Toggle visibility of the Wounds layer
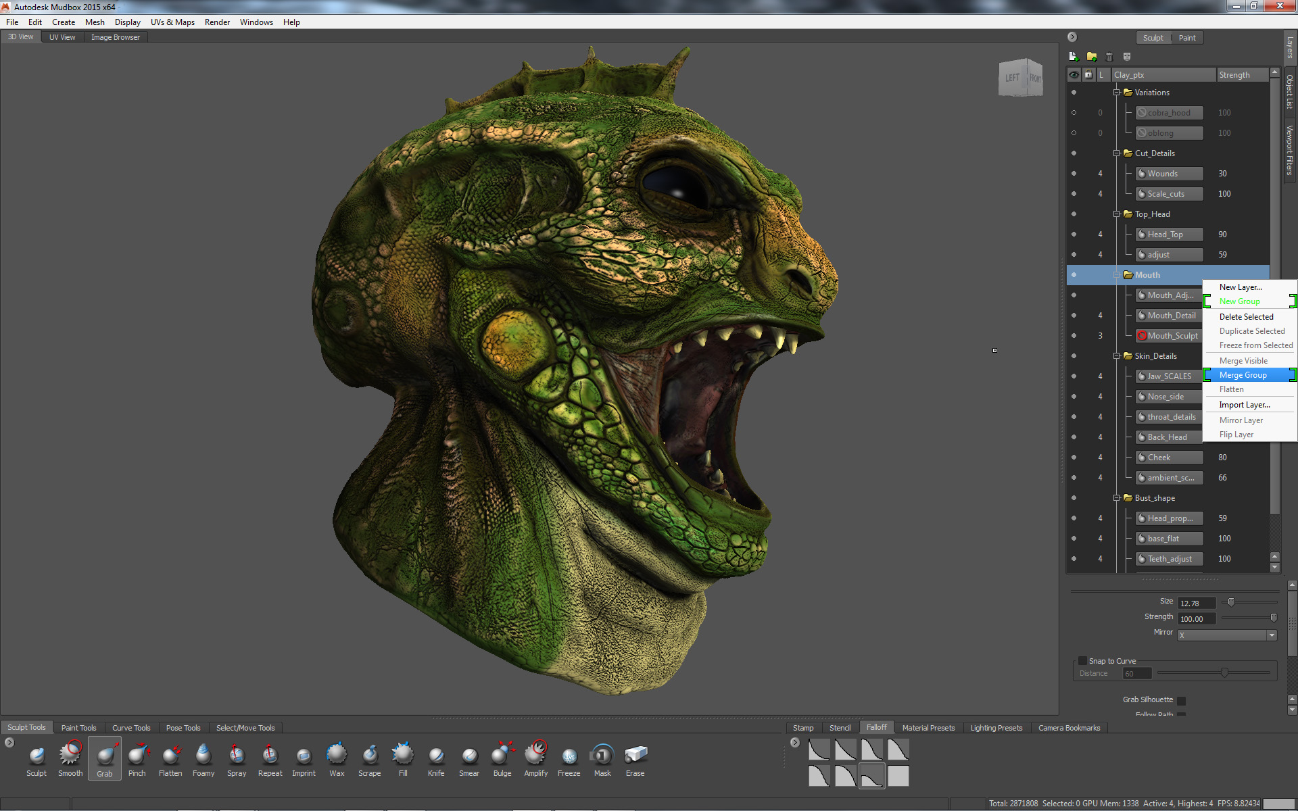 1074,174
